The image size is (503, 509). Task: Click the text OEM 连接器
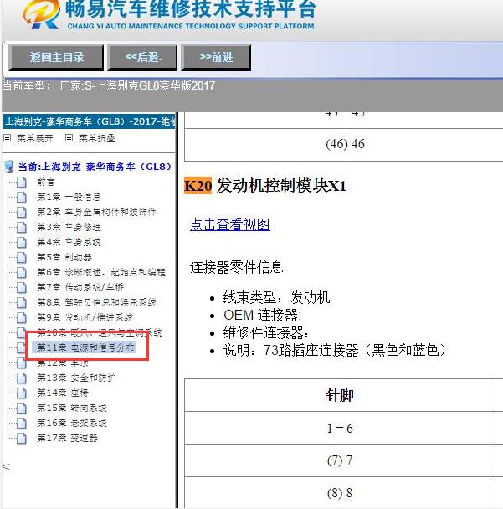click(x=263, y=316)
